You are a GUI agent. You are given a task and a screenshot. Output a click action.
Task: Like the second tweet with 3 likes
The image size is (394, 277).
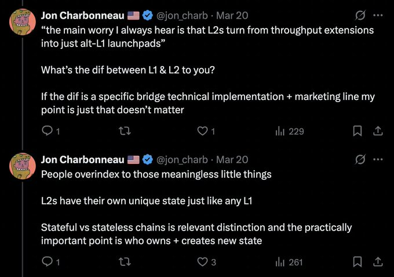tap(202, 262)
